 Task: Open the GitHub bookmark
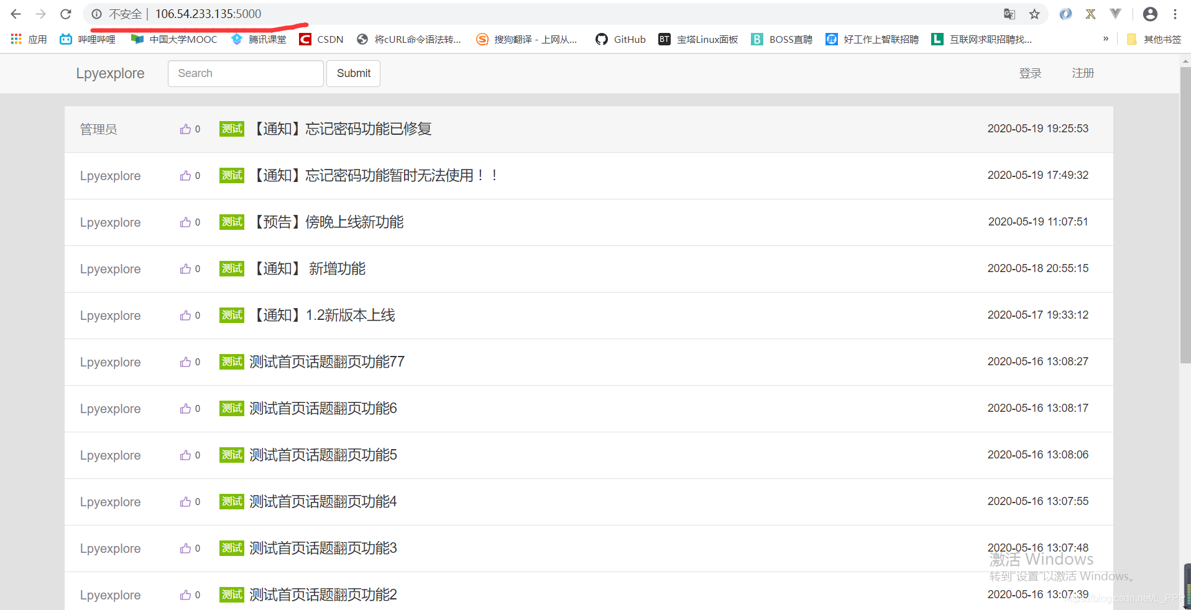tap(620, 39)
